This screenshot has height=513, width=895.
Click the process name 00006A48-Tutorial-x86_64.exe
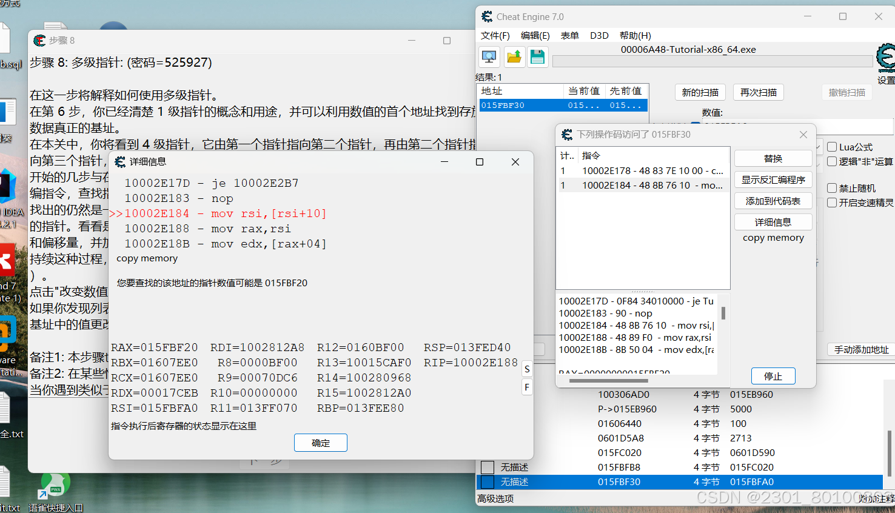click(x=688, y=50)
